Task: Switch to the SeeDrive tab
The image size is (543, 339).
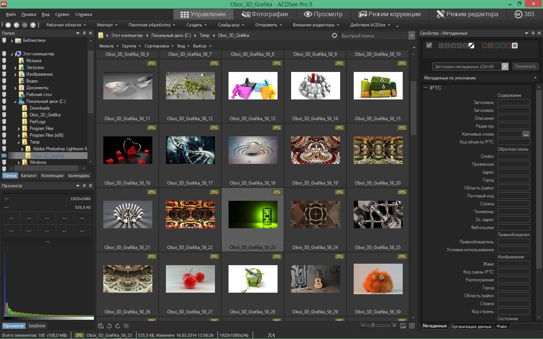Action: pos(37,326)
